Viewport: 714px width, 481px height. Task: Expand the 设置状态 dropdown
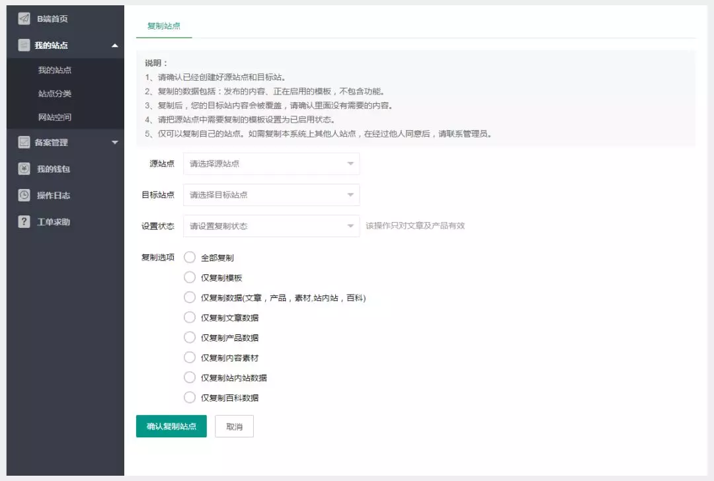coord(271,225)
